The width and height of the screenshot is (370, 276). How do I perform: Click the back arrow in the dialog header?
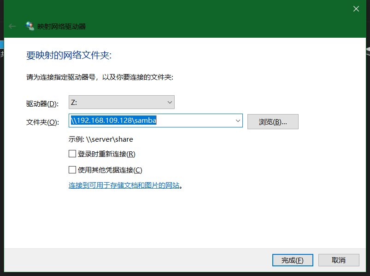(x=12, y=26)
